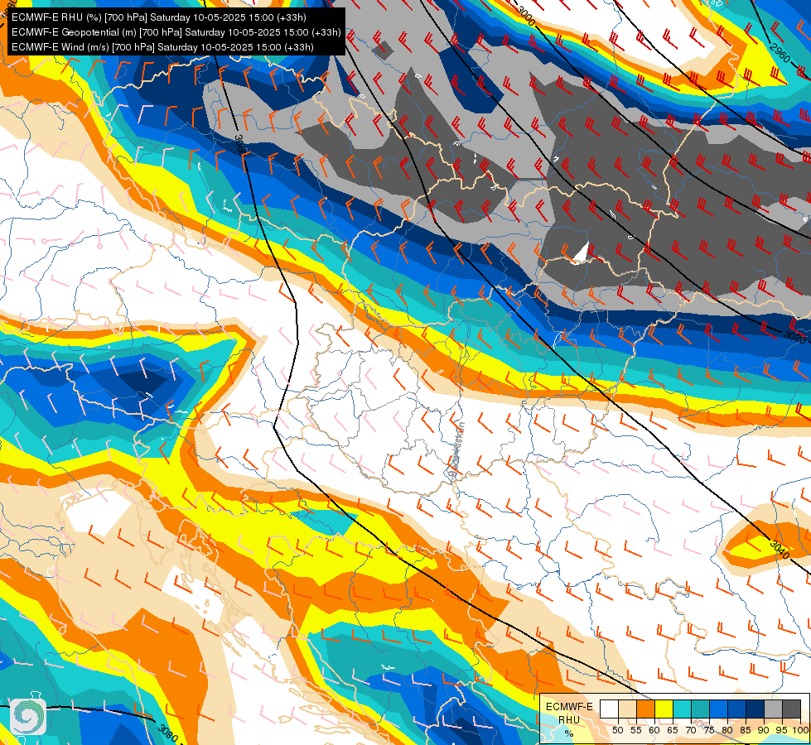
Task: Click the ECMWF-E Geopotential (m) header line
Action: coord(176,32)
